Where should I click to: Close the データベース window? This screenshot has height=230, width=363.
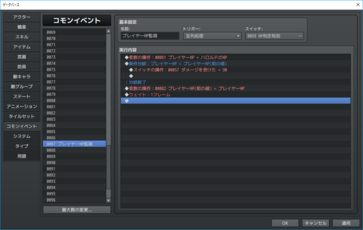(x=358, y=5)
